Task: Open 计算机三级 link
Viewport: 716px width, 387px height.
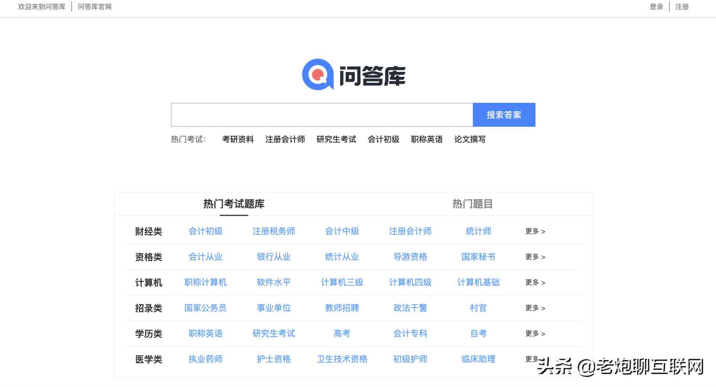Action: [342, 282]
